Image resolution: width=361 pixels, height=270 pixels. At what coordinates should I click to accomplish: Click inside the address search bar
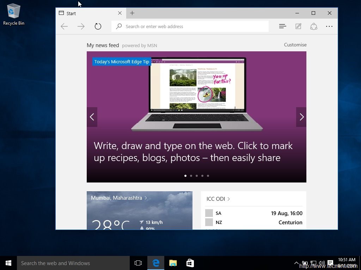click(x=190, y=26)
